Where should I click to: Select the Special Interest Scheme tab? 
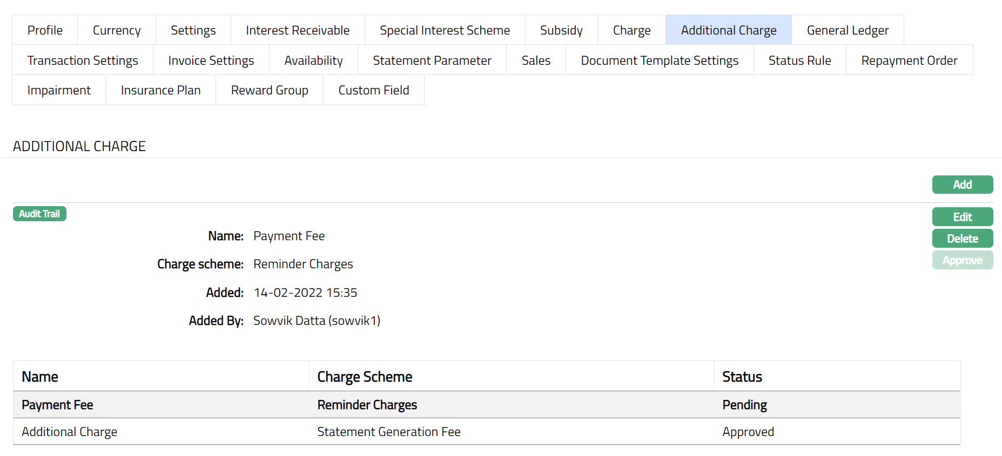point(445,30)
